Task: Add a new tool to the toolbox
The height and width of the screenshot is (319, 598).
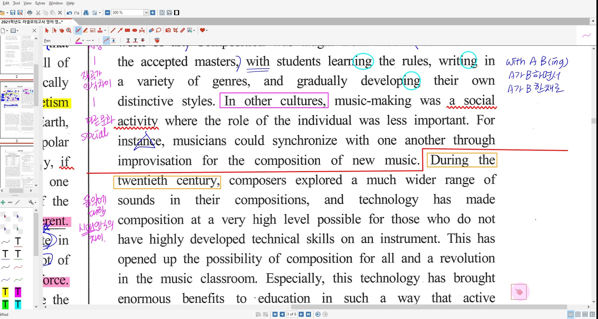Action: (x=3, y=202)
